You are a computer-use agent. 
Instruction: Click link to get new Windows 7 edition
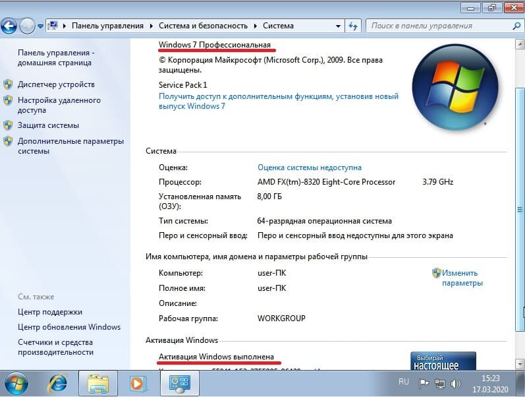279,101
